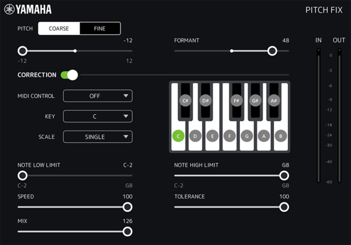Viewport: 351px width, 245px height.
Task: Click the Yamaha logo
Action: (x=28, y=9)
